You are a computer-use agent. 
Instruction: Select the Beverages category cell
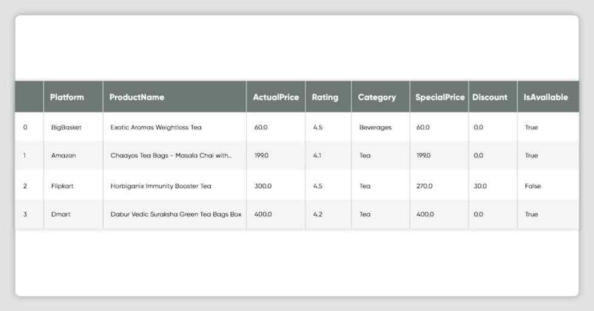pos(375,127)
